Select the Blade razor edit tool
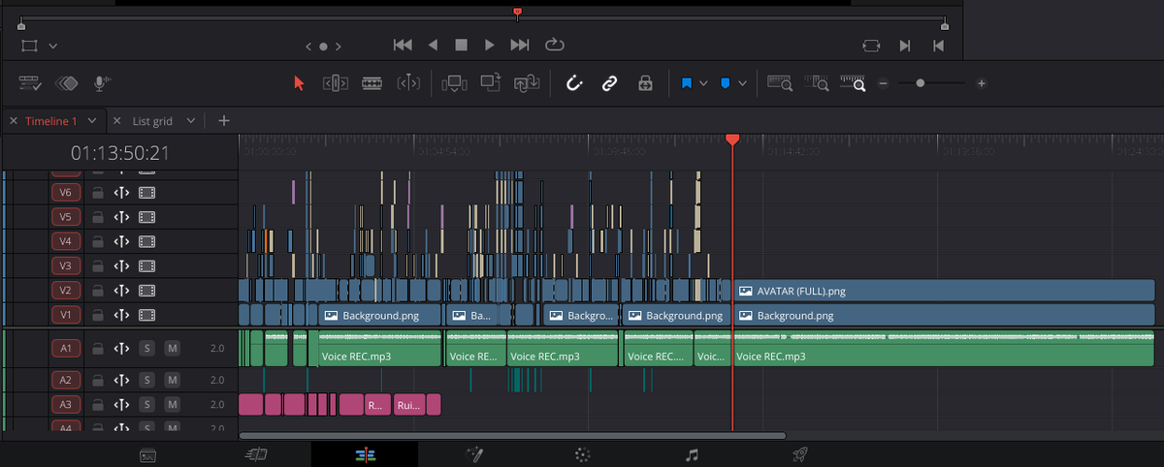 tap(372, 84)
